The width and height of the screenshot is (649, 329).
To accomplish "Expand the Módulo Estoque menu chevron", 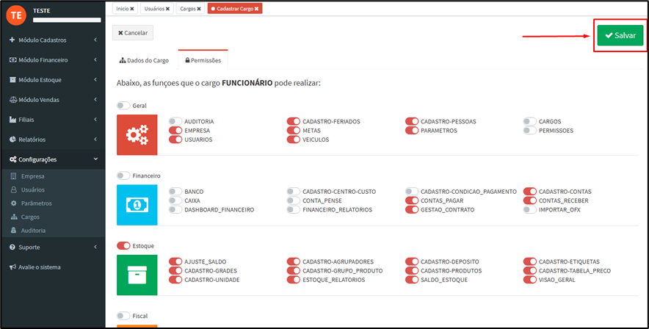I will coord(95,79).
